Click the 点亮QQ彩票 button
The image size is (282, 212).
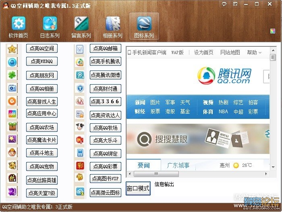coord(106,166)
